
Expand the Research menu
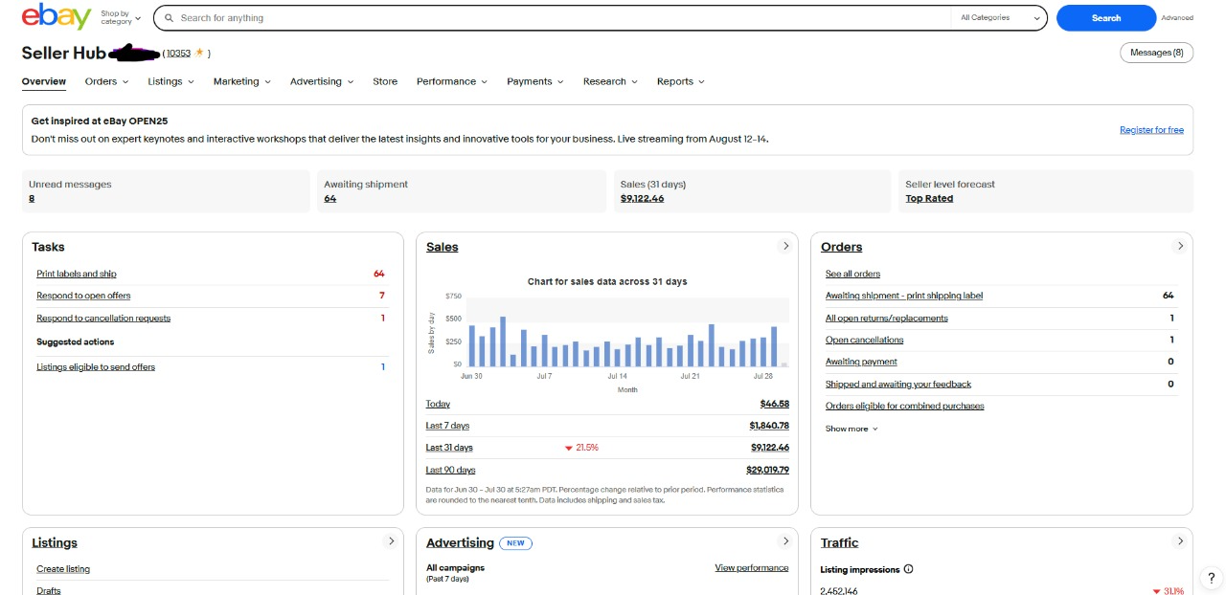click(610, 81)
